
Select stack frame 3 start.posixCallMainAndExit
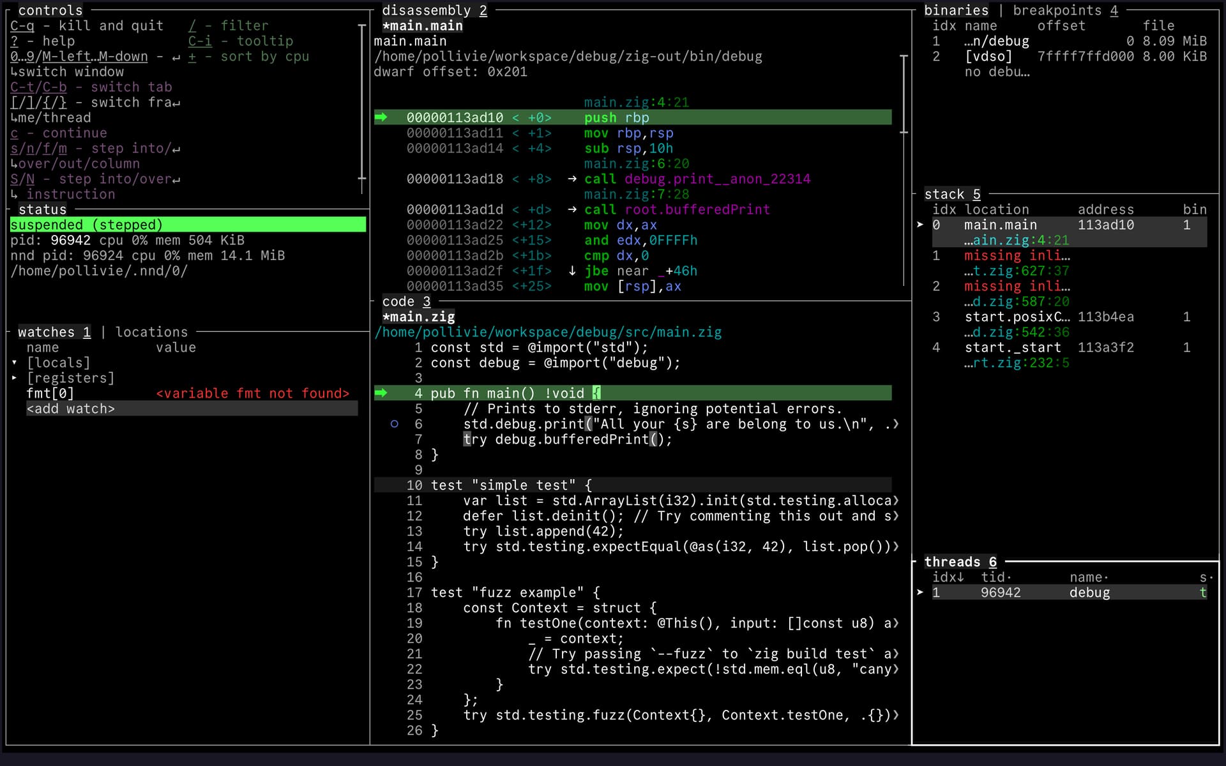[1017, 317]
